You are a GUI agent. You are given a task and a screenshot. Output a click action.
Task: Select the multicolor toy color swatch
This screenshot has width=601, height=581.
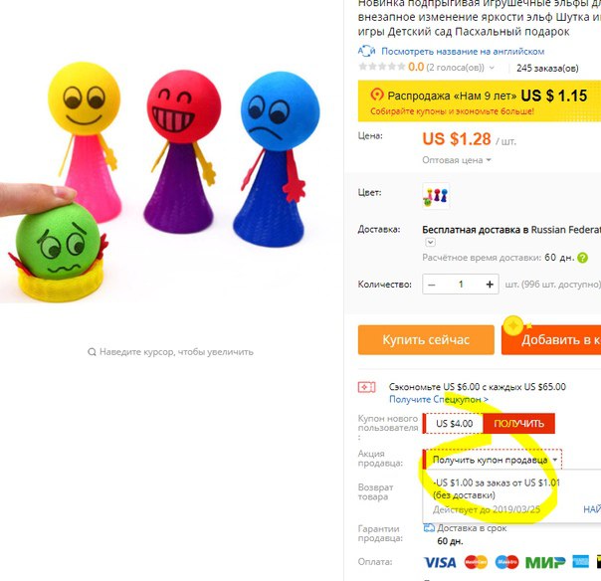[436, 196]
